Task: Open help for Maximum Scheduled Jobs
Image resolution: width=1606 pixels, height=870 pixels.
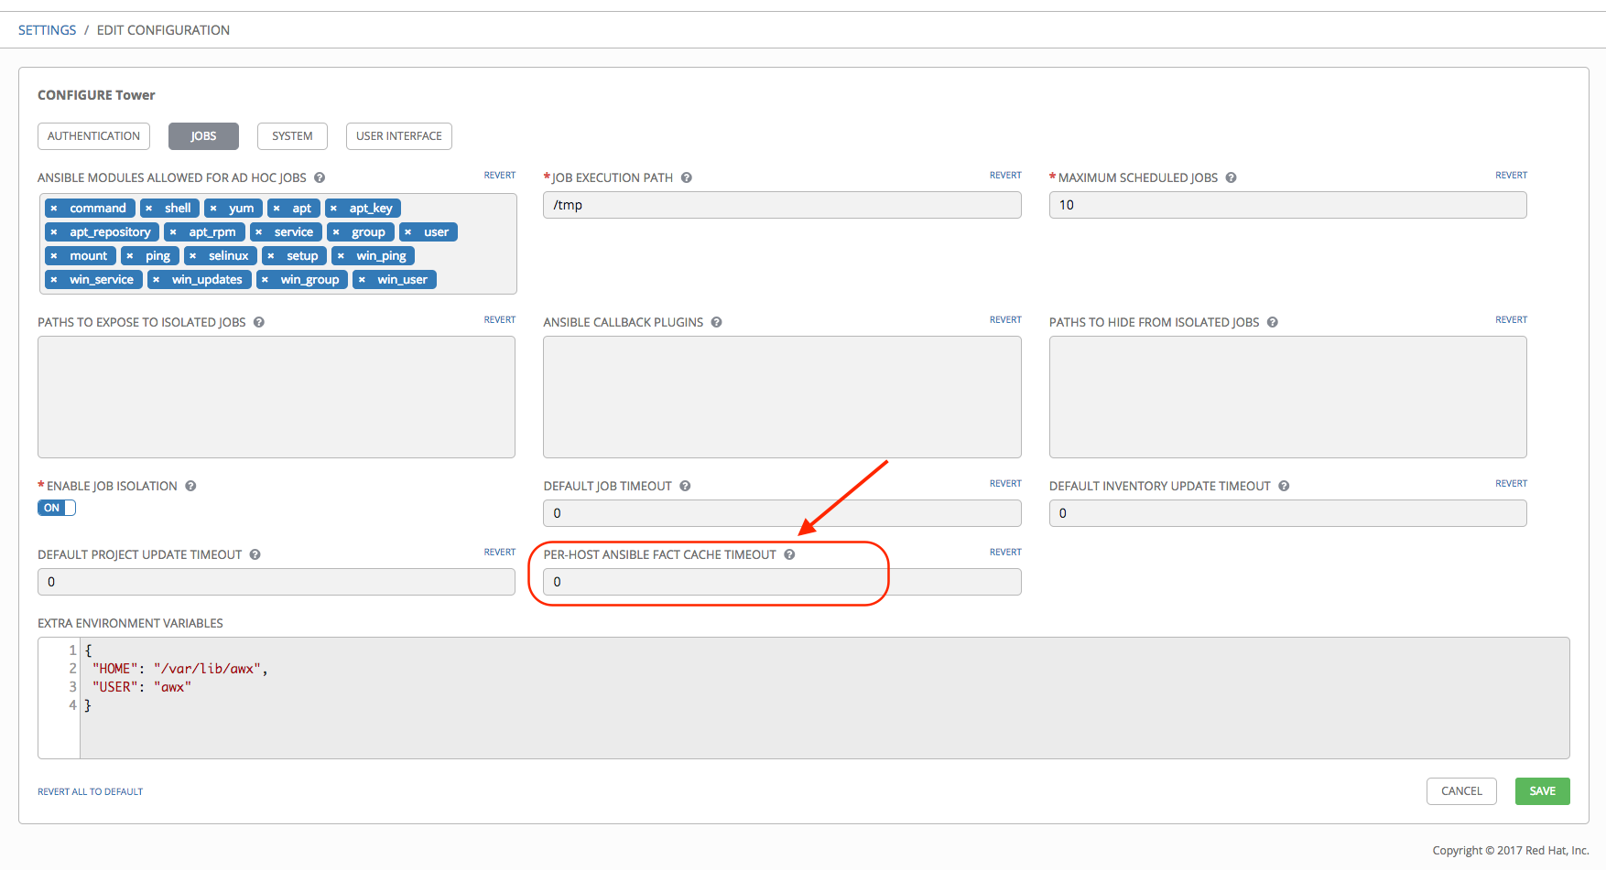Action: pyautogui.click(x=1231, y=177)
